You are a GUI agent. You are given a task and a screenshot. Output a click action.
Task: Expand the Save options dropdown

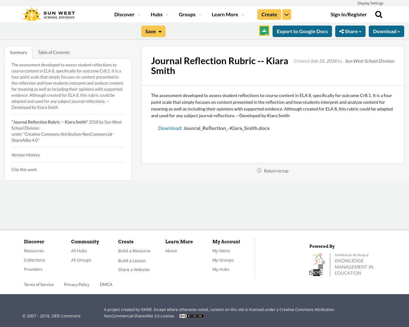(153, 31)
